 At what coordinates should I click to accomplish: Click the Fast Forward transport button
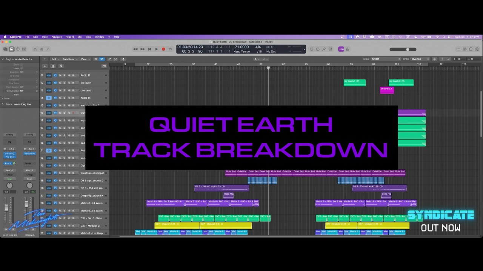click(142, 49)
